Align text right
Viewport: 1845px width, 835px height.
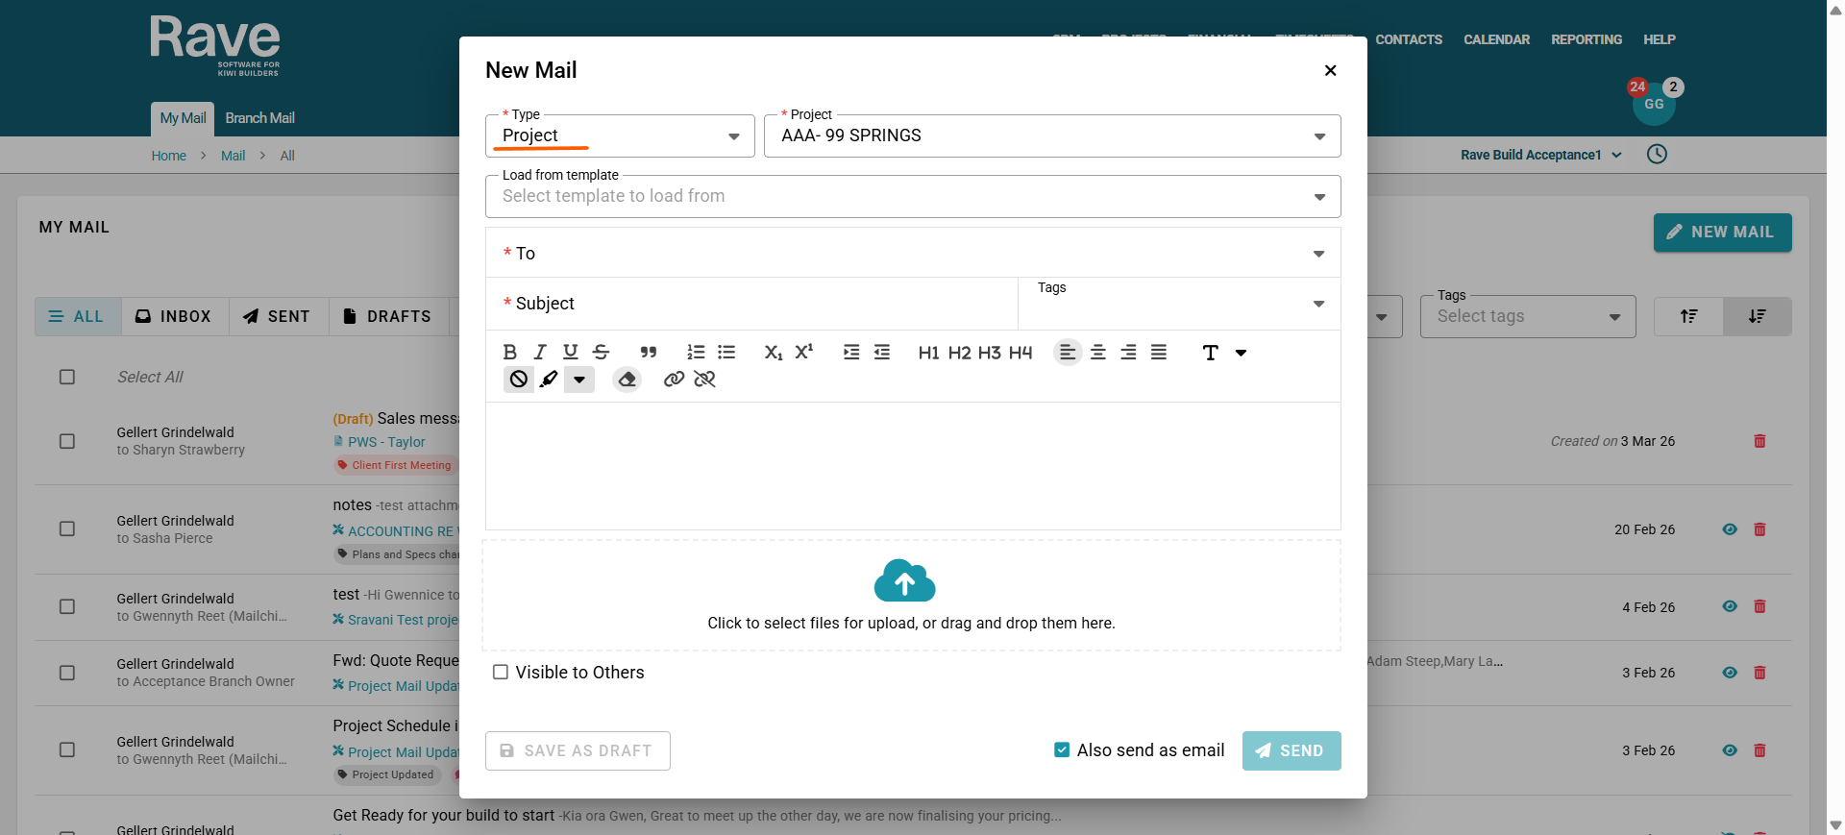[1129, 353]
